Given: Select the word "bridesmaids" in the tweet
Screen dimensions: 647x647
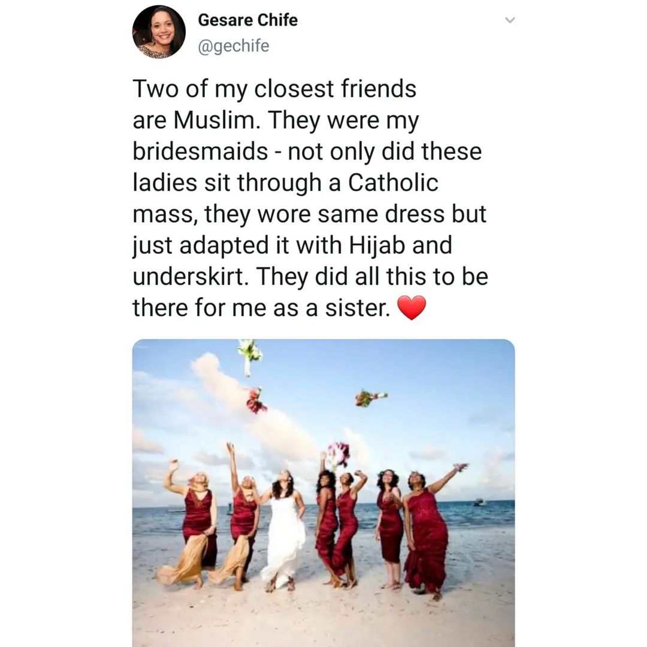Looking at the screenshot, I should [x=200, y=152].
